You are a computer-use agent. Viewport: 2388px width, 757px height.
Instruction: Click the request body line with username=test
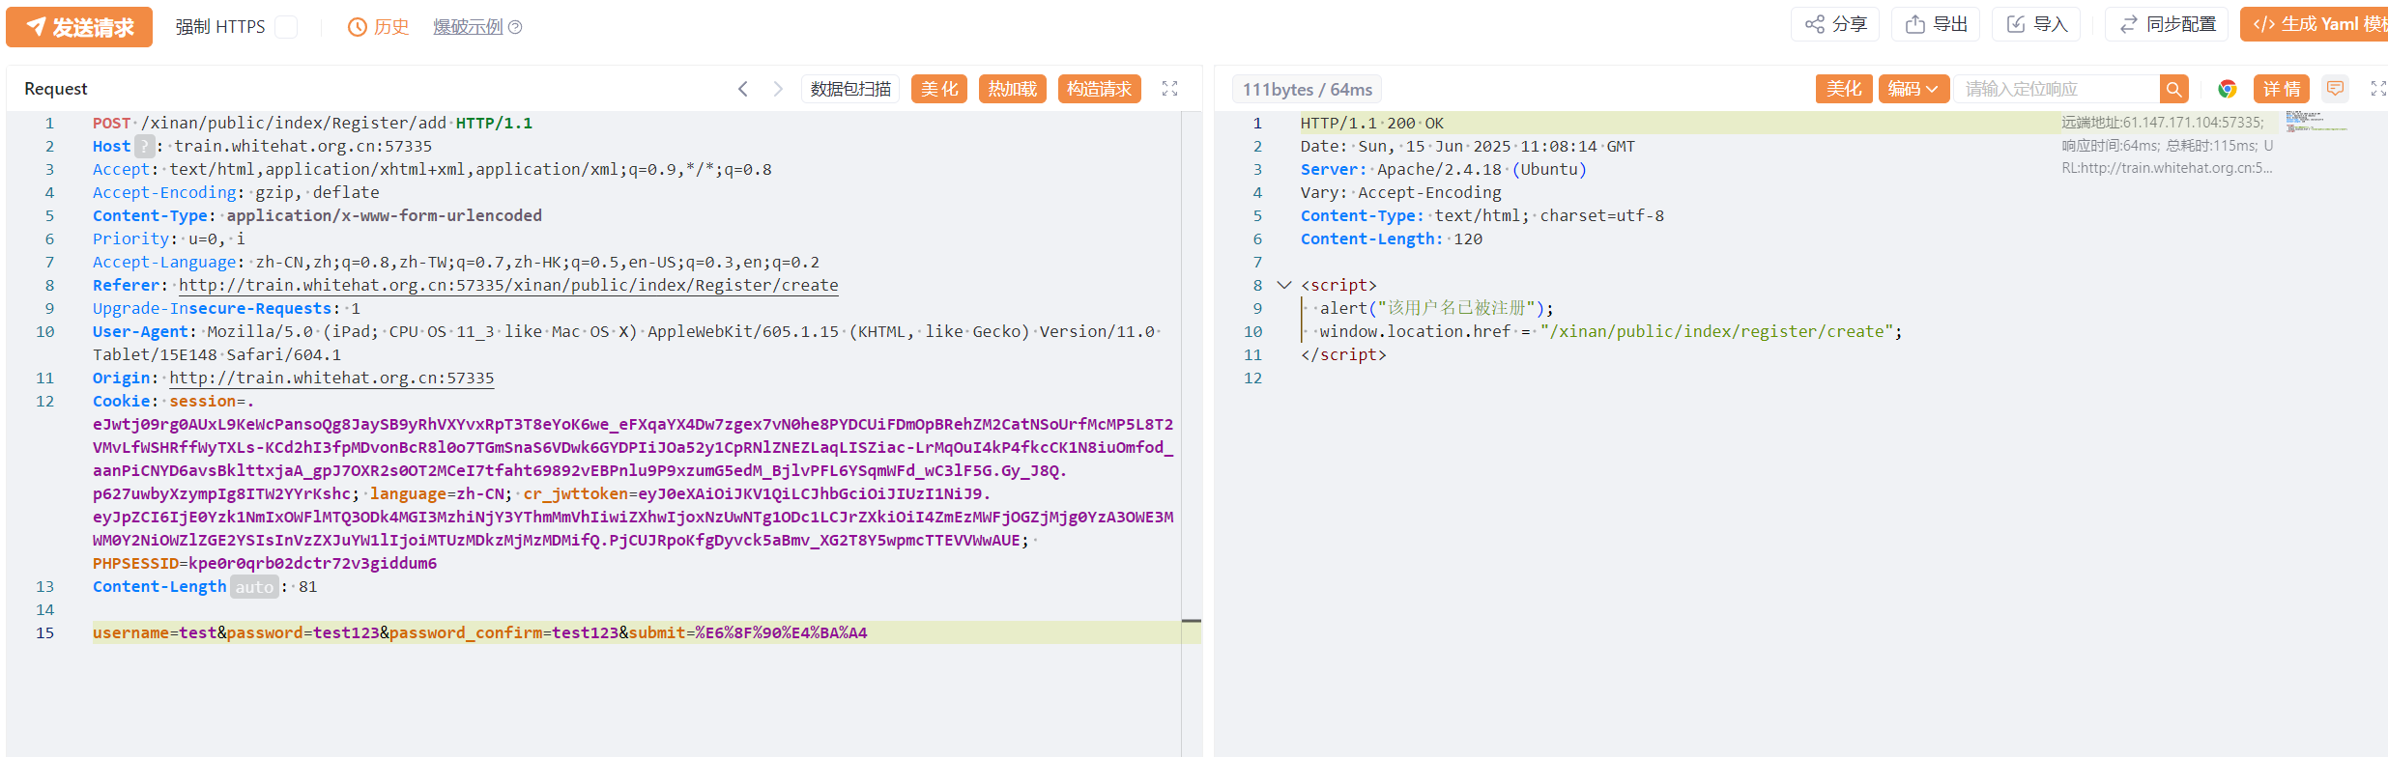point(637,632)
